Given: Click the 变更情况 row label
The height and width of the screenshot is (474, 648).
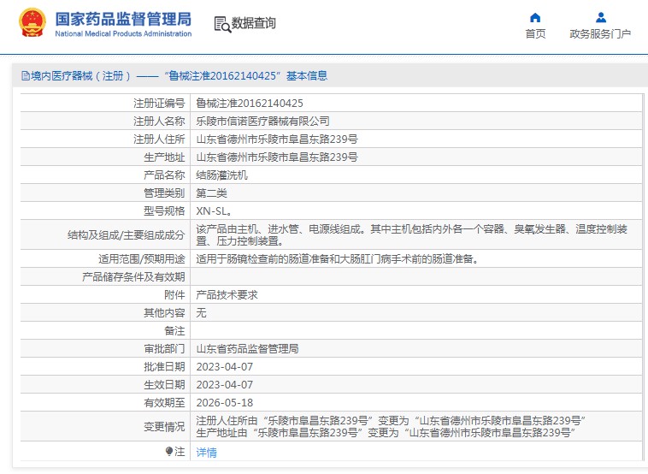Looking at the screenshot, I should 164,427.
